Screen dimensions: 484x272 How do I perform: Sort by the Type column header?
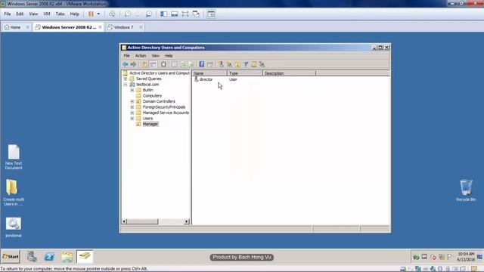point(245,73)
